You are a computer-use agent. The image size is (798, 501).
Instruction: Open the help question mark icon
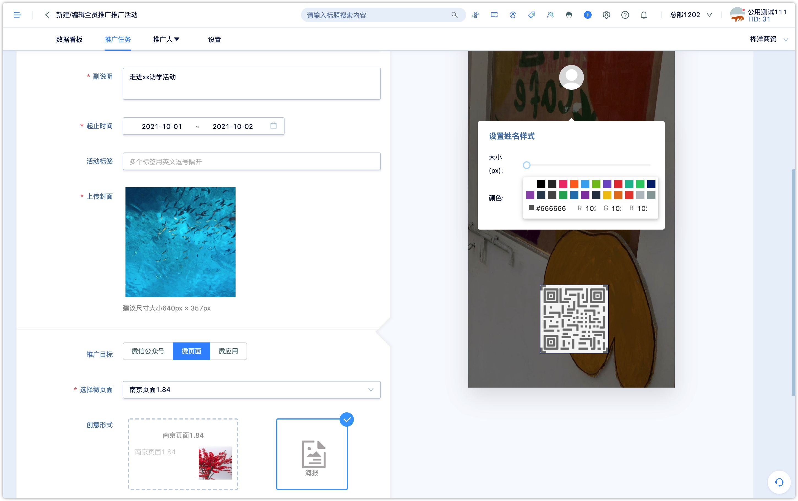tap(625, 15)
